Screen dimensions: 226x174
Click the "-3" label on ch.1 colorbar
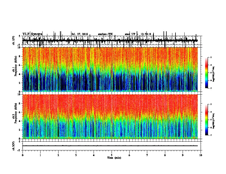[x=210, y=57]
